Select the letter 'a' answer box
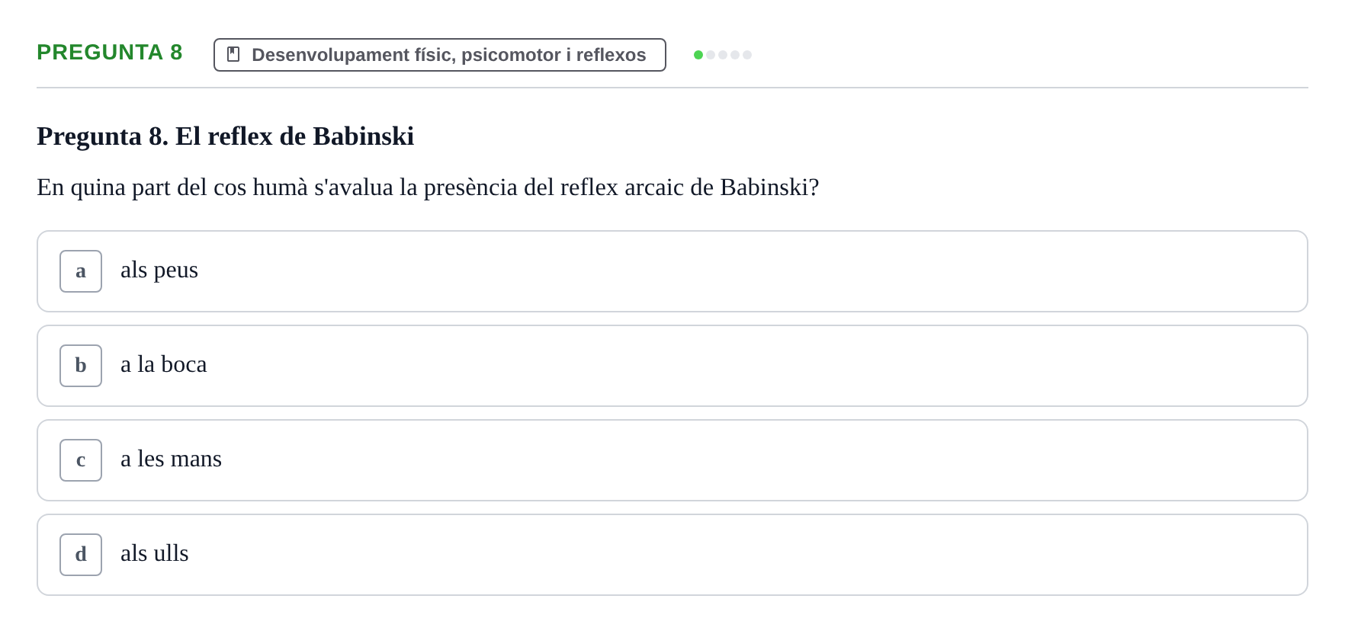 click(81, 271)
